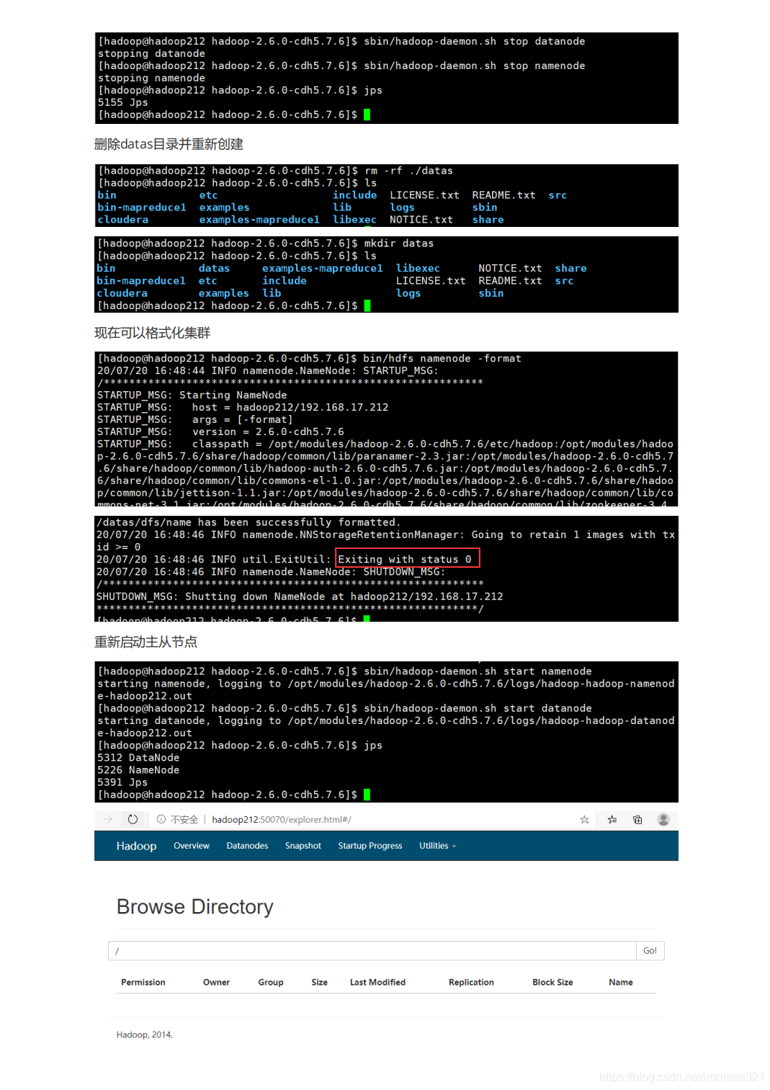Click 'examples-mapreduce1' in first ls listing
Viewport: 770px width, 1090px height.
coord(259,220)
